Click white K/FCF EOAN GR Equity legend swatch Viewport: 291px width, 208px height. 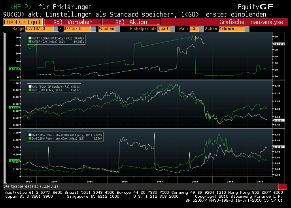(30, 38)
